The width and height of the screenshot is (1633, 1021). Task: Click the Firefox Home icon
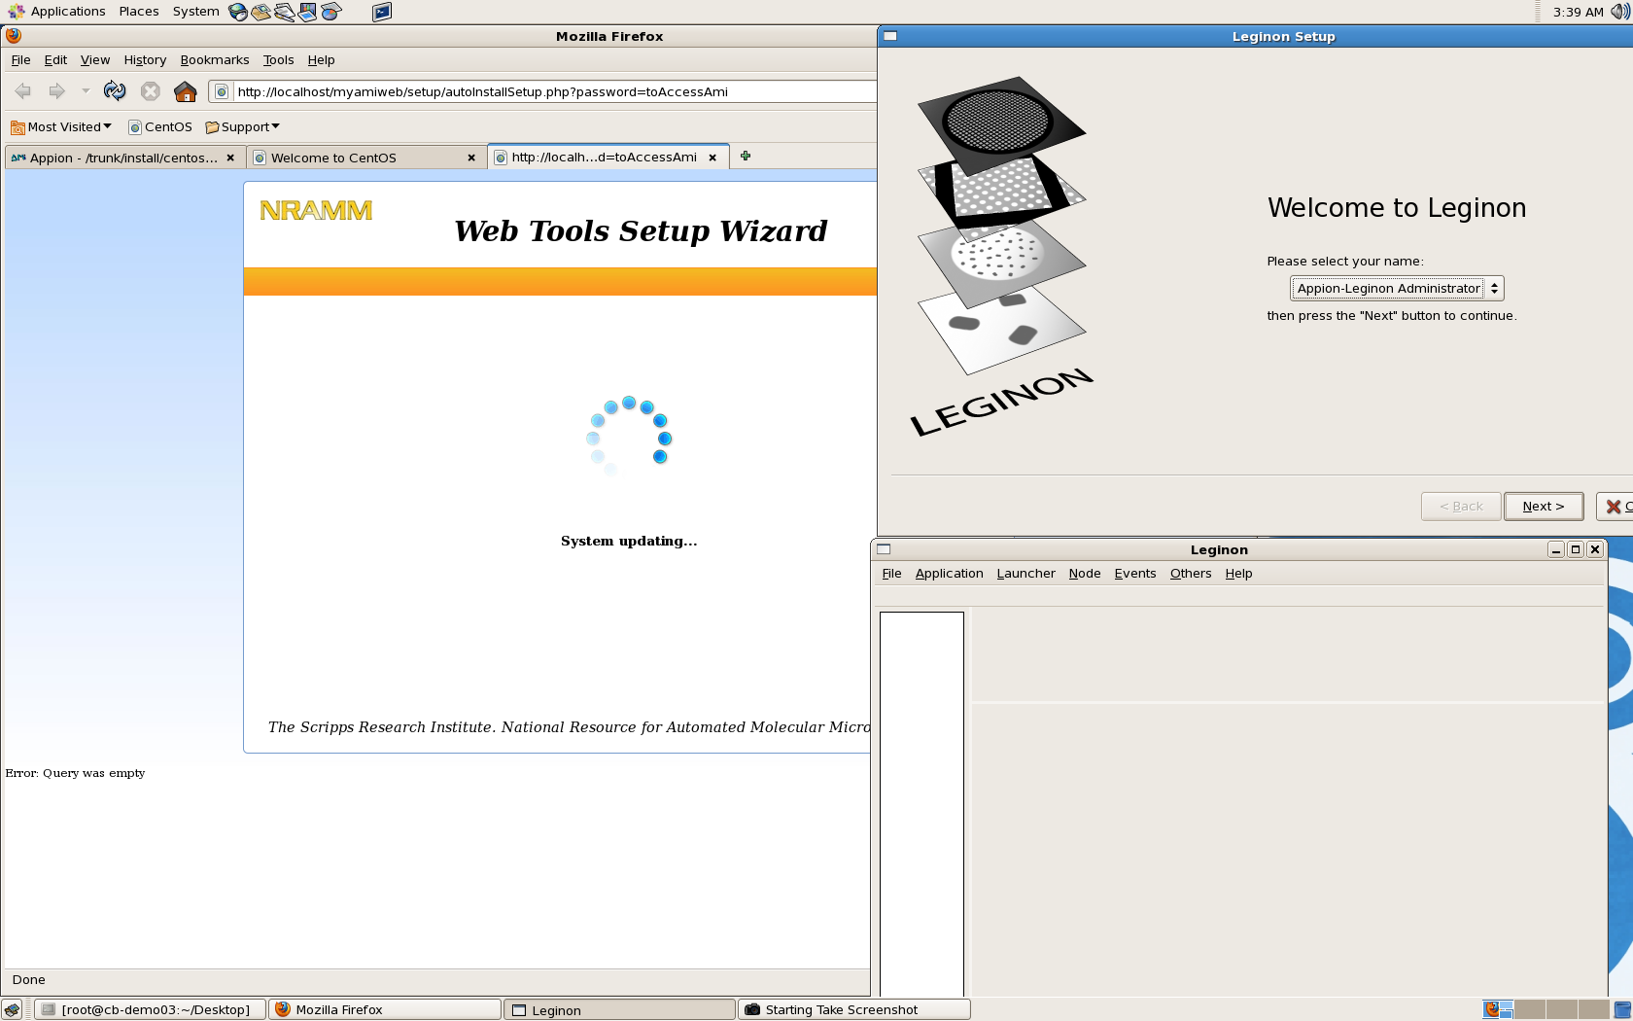click(185, 91)
